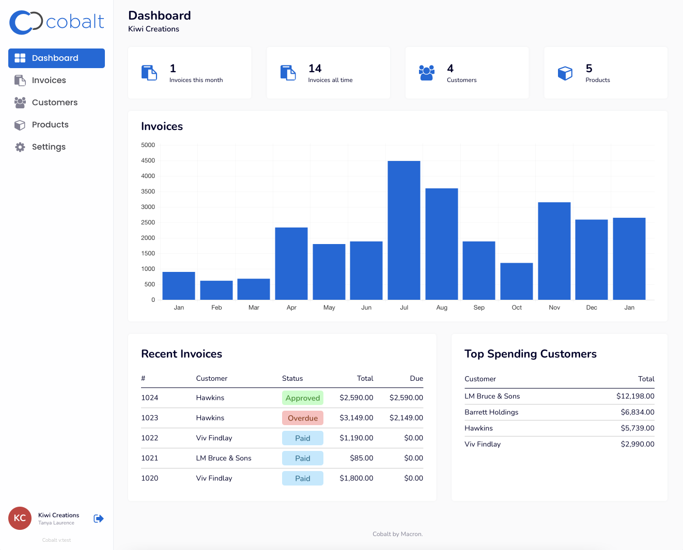Select LM Bruce & Sons in Top Spending Customers
This screenshot has width=683, height=550.
point(492,396)
